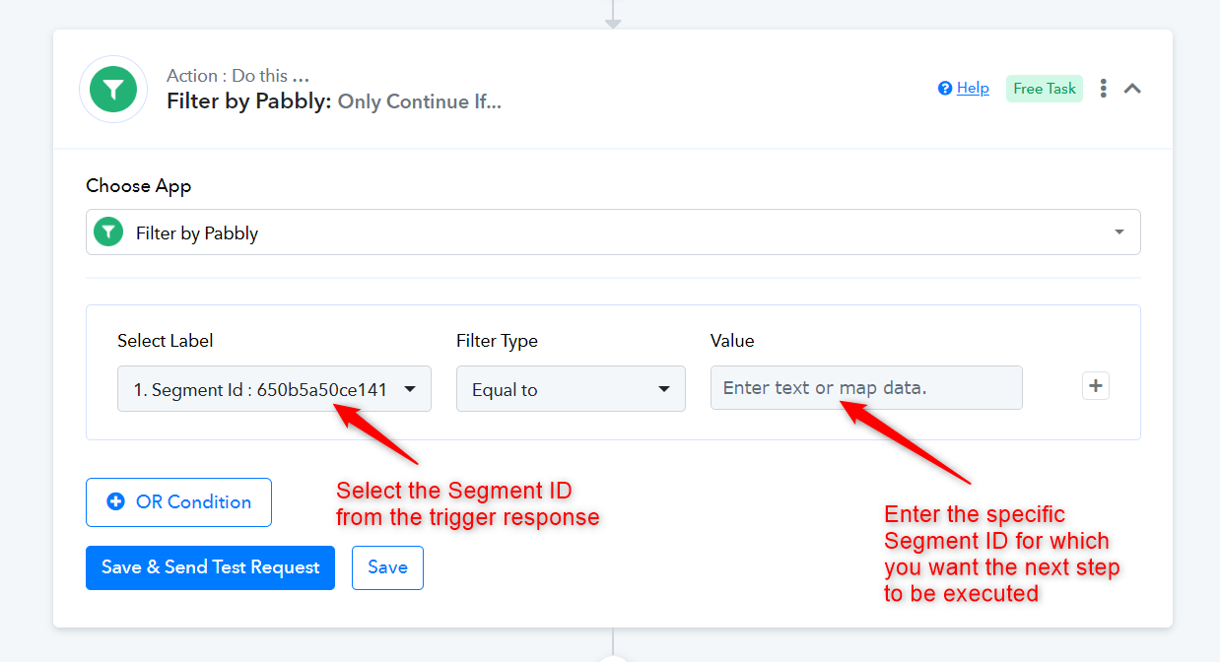Click the plus circle in OR Condition
Image resolution: width=1220 pixels, height=662 pixels.
[x=115, y=502]
